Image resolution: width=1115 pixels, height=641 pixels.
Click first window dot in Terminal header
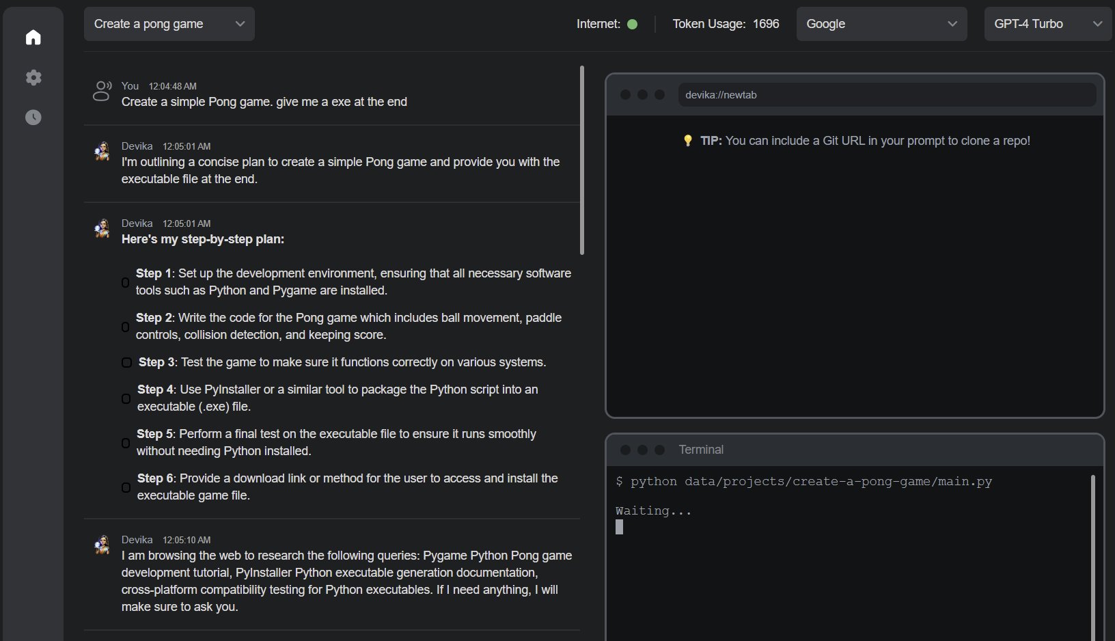pyautogui.click(x=625, y=450)
